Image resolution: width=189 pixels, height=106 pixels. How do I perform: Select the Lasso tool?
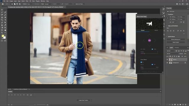pyautogui.click(x=2, y=12)
